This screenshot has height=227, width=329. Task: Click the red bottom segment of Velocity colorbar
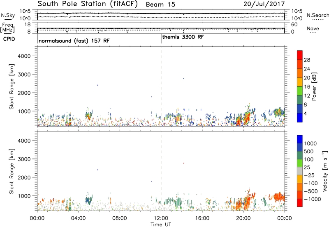tap(300, 203)
